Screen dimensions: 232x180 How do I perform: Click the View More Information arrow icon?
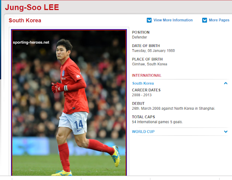coord(149,20)
